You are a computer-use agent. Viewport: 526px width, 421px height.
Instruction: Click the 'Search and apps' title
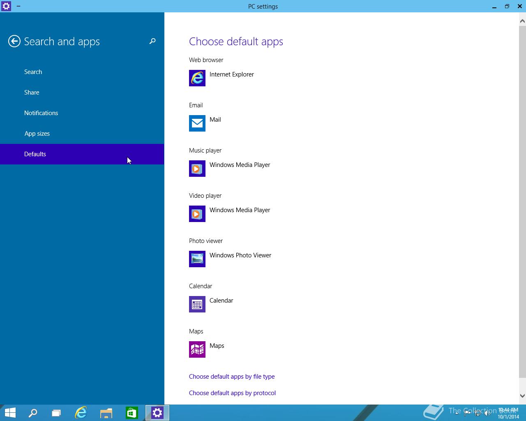[62, 42]
